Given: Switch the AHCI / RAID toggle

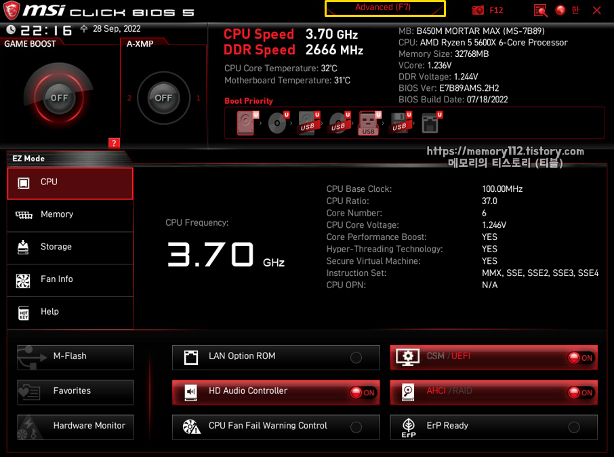Looking at the screenshot, I should click(x=581, y=393).
